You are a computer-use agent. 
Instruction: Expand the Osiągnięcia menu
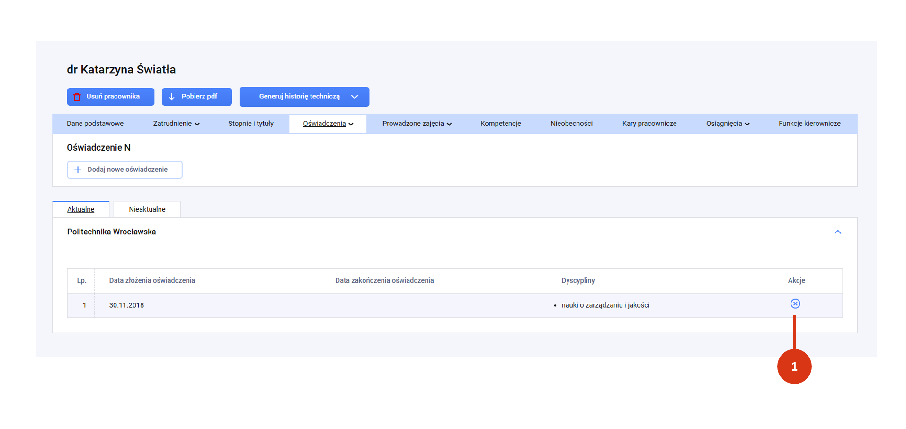(728, 124)
